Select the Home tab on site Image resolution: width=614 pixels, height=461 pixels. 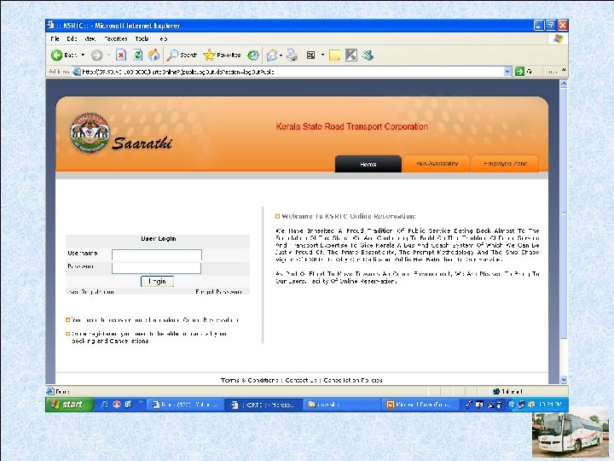coord(368,164)
